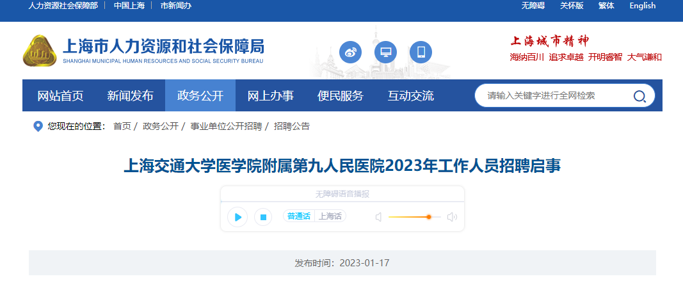Switch to 关怀版 care version
The width and height of the screenshot is (683, 281).
pyautogui.click(x=572, y=6)
